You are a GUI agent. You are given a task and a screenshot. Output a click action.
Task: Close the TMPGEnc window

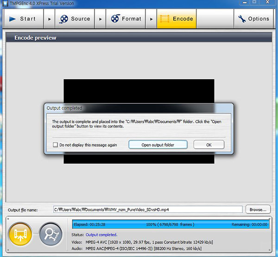tap(267, 2)
